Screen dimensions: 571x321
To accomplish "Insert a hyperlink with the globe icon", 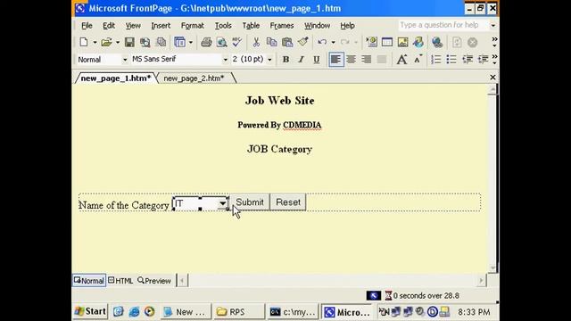I will coord(437,42).
